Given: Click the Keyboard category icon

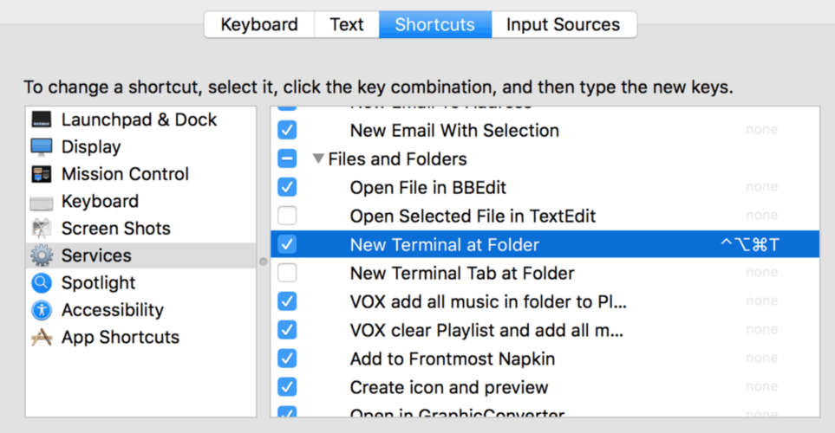Looking at the screenshot, I should coord(42,202).
